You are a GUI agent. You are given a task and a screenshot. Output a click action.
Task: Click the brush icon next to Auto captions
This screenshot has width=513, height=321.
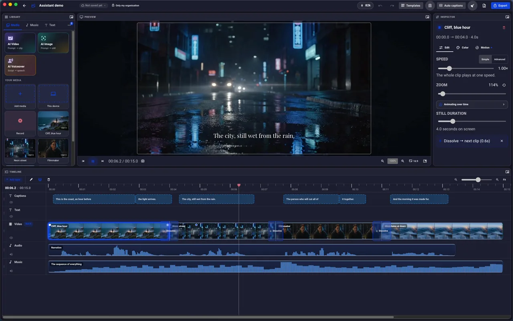pyautogui.click(x=473, y=6)
